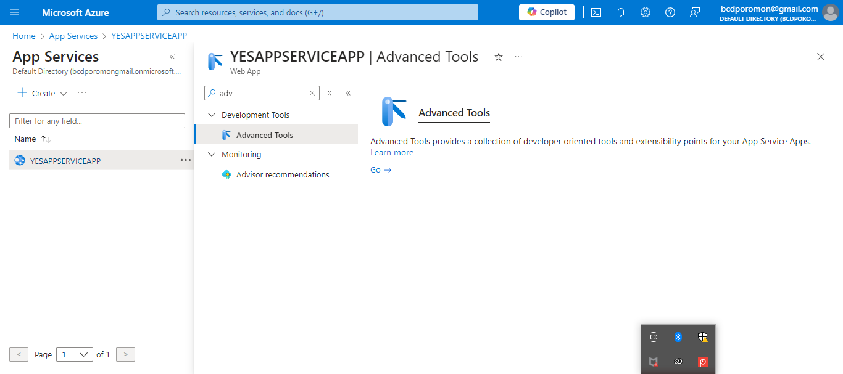Clear the 'adv' menu search text
Screen dimensions: 843x374
(x=312, y=93)
